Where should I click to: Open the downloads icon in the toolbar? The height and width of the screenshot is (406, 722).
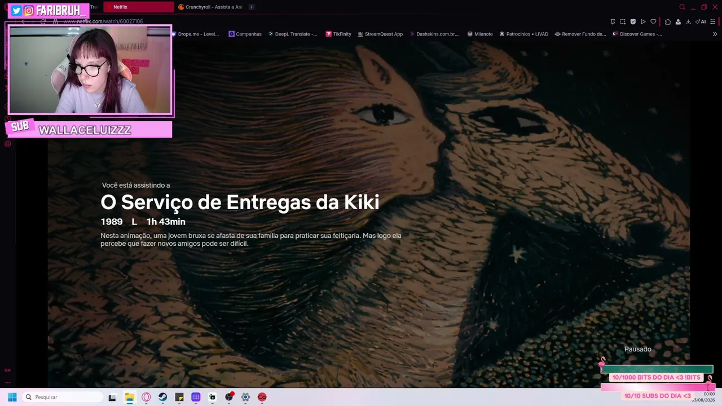688,22
